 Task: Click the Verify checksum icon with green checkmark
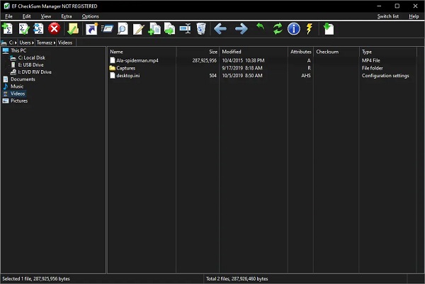(23, 29)
